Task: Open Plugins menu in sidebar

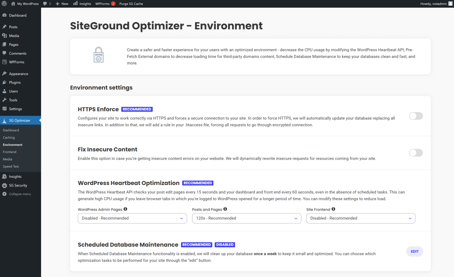Action: coord(20,82)
